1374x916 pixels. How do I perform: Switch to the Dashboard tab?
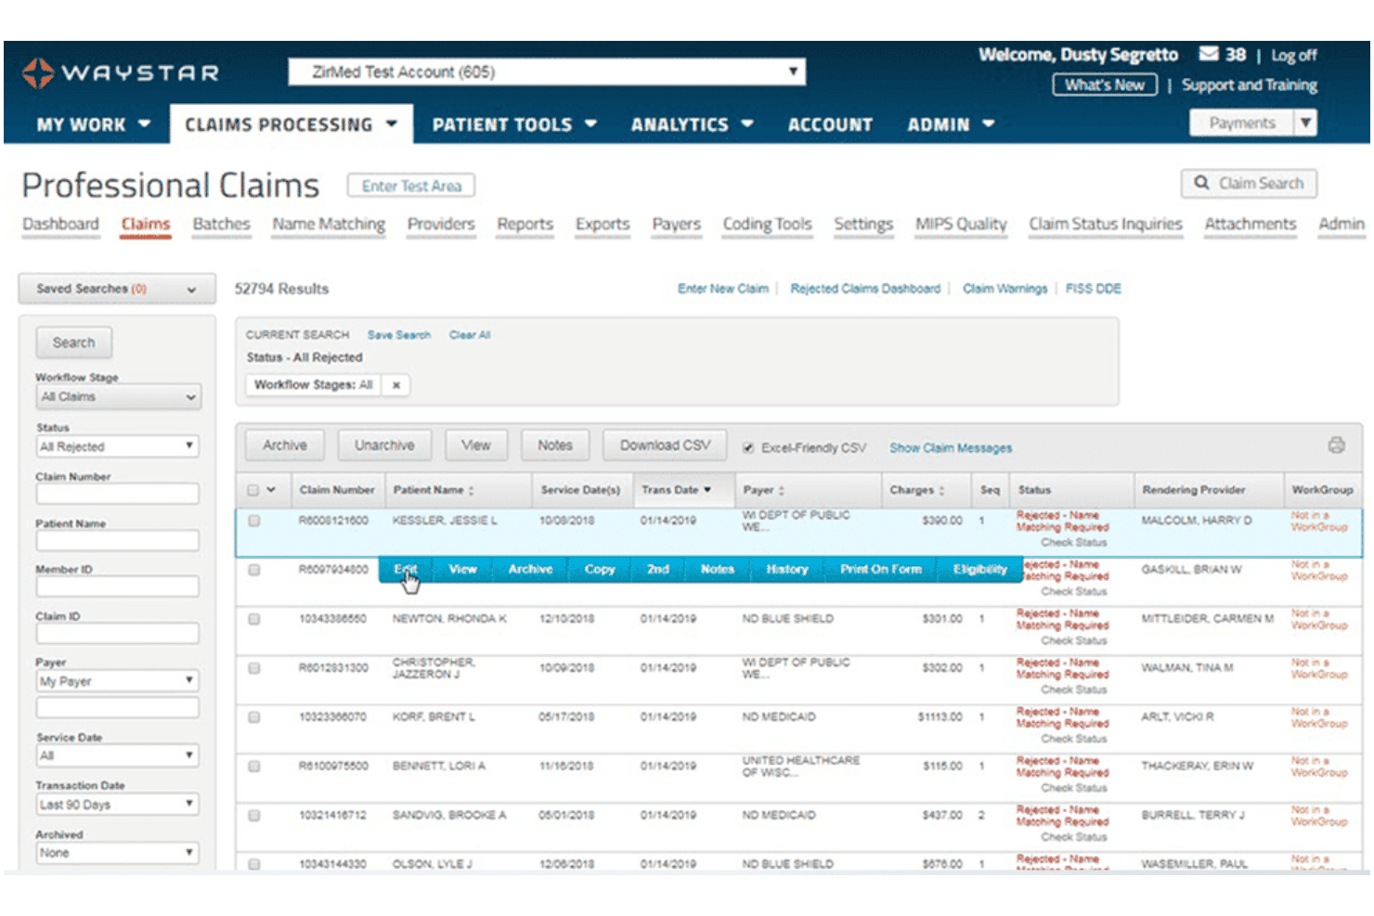click(x=60, y=225)
